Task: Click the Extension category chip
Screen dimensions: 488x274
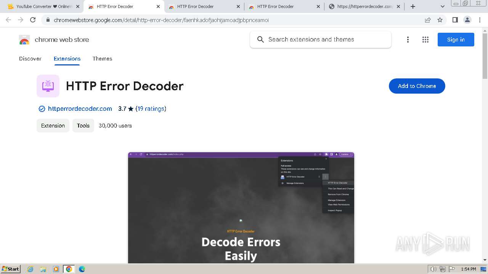Action: (53, 126)
